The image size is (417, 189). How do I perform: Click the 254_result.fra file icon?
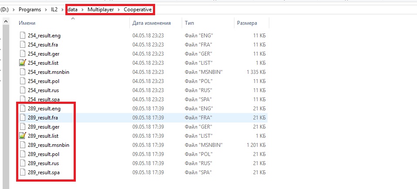click(x=23, y=44)
